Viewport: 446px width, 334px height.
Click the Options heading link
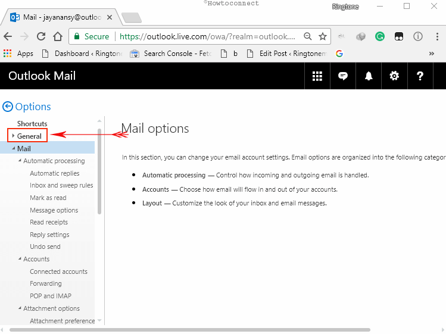click(x=33, y=107)
